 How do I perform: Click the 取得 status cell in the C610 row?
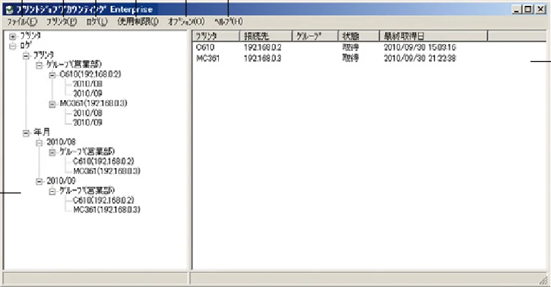coord(350,47)
